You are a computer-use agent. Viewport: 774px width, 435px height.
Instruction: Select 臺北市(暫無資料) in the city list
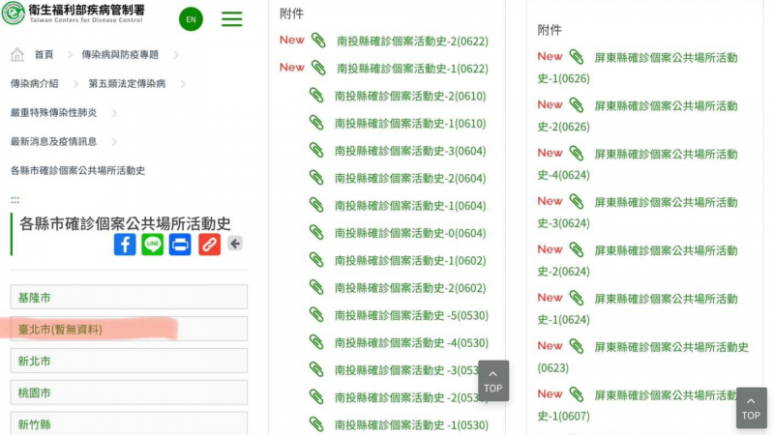tap(129, 329)
